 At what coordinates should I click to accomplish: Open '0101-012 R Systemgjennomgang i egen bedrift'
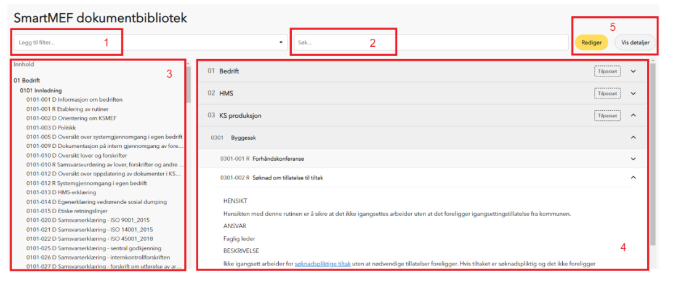tap(87, 183)
